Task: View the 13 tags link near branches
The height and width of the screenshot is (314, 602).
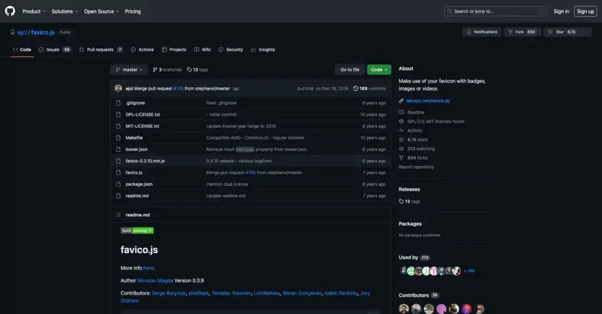Action: 197,70
